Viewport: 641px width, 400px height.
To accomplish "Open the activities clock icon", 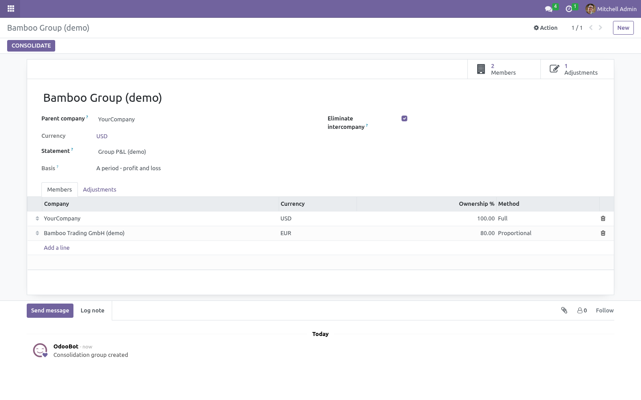I will tap(568, 9).
